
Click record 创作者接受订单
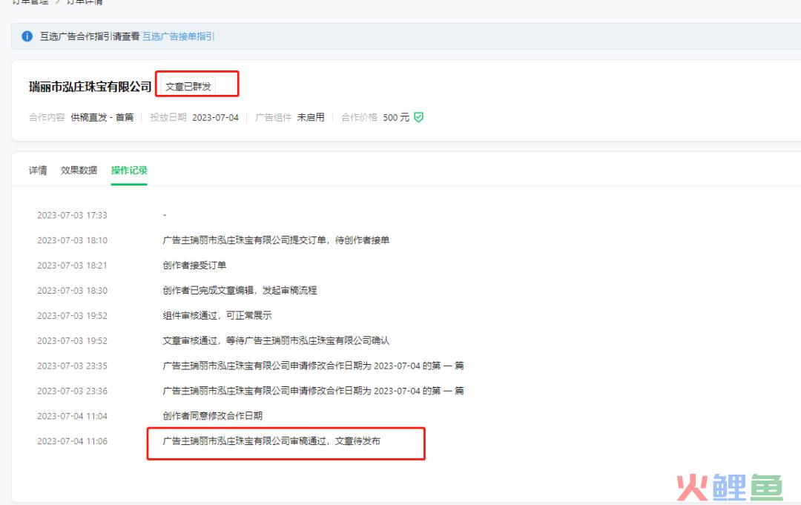(194, 265)
